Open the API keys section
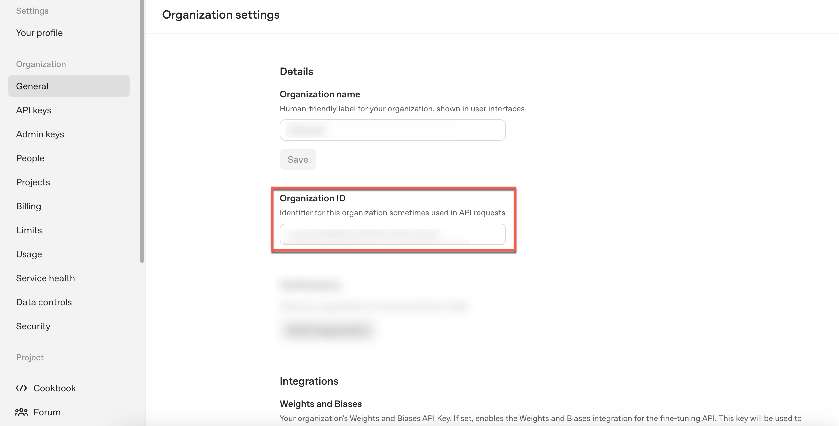 click(x=33, y=110)
